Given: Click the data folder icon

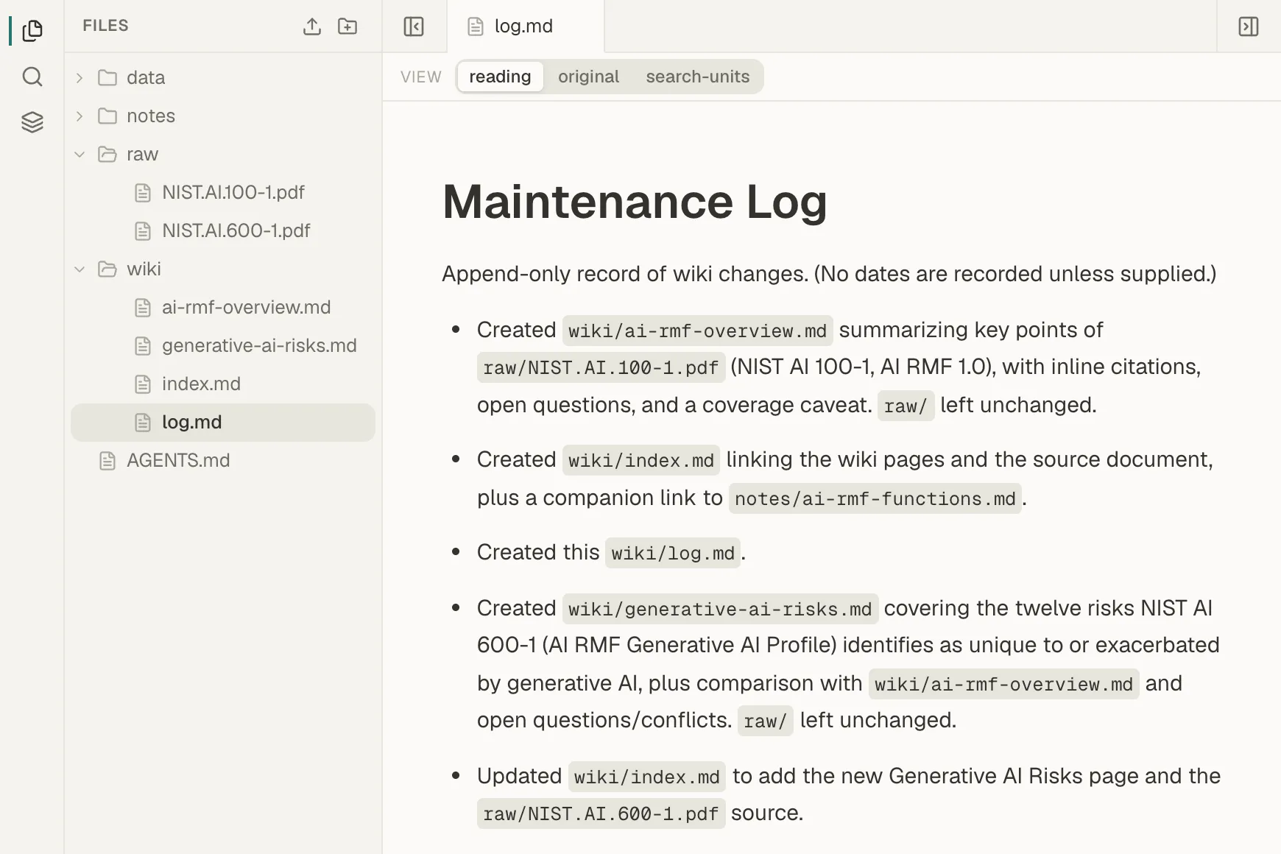Looking at the screenshot, I should (x=107, y=77).
